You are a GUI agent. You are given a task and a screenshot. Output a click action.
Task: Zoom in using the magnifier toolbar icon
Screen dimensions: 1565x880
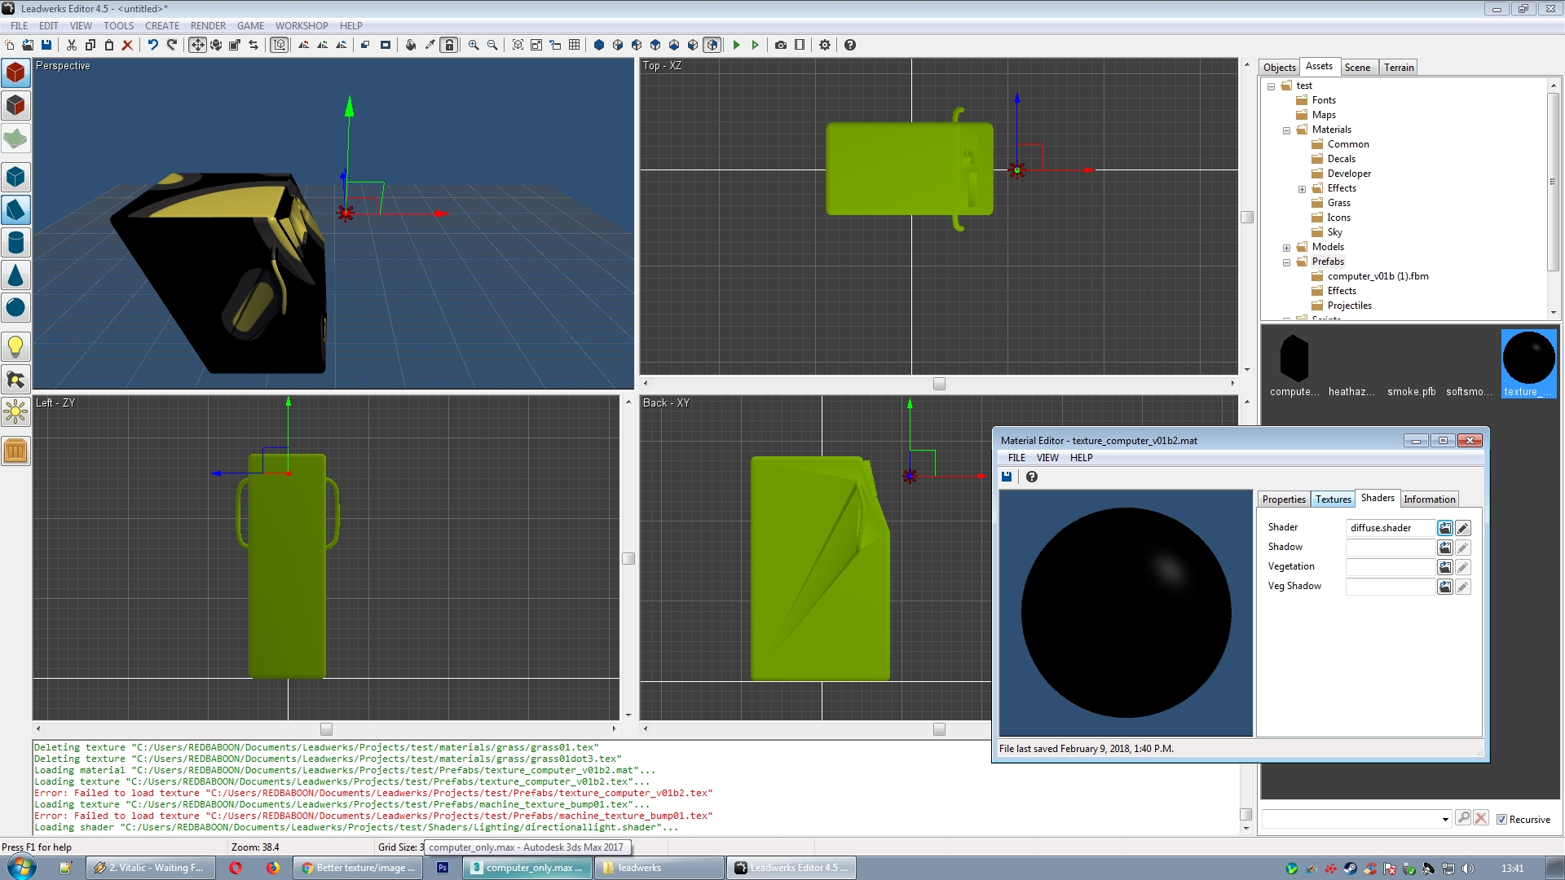[473, 45]
